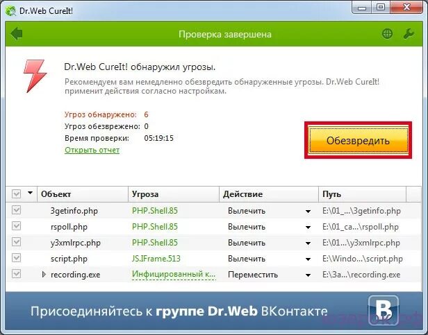
Task: Open the selection dropdown arrow beside header checkbox
Action: coord(30,193)
